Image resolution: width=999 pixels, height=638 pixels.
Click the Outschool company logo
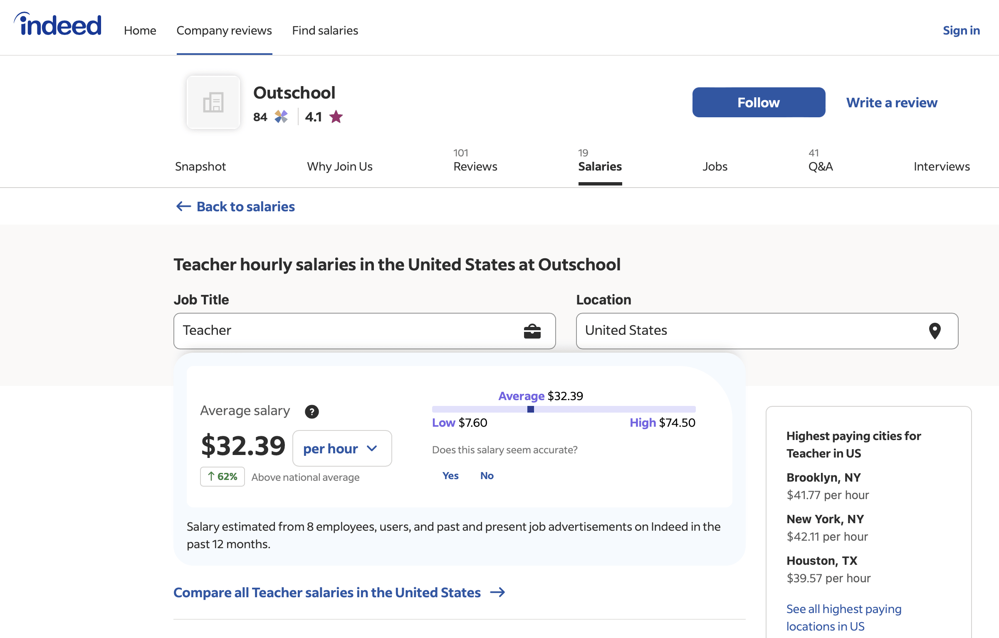pyautogui.click(x=213, y=102)
